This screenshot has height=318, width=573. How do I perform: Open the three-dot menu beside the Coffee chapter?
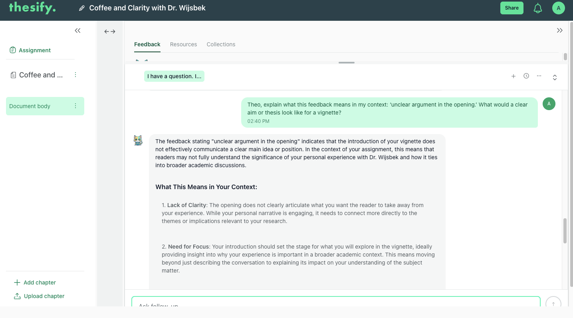(75, 75)
